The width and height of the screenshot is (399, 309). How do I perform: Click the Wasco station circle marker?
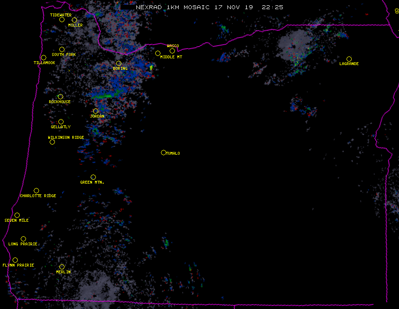(172, 51)
